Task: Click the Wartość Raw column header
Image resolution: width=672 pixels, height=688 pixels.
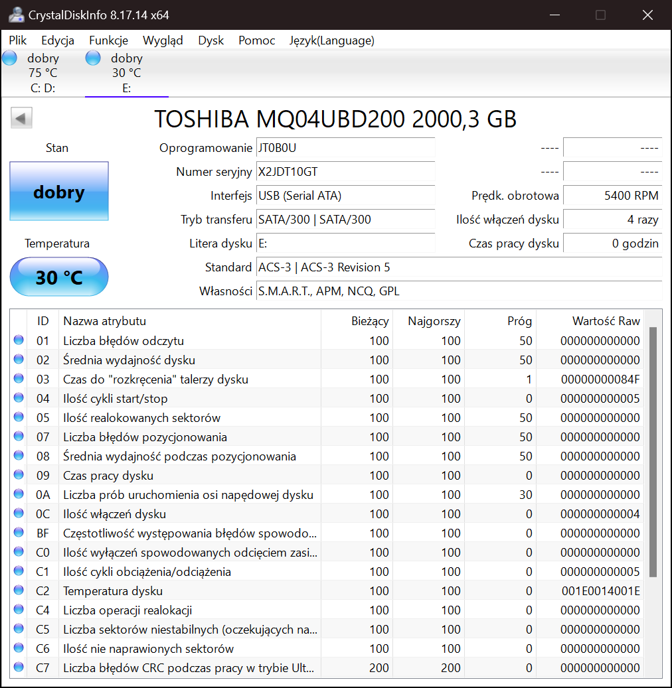Action: click(590, 320)
